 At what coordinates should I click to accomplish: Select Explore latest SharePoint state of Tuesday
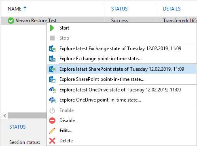[x=122, y=69]
